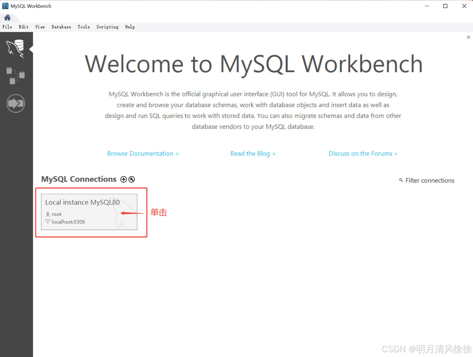Select the MySQL connections dolphin sidebar icon
The height and width of the screenshot is (357, 473).
tap(15, 49)
